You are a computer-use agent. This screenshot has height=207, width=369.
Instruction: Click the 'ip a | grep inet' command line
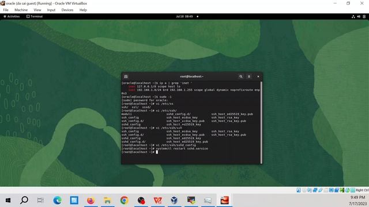point(157,83)
